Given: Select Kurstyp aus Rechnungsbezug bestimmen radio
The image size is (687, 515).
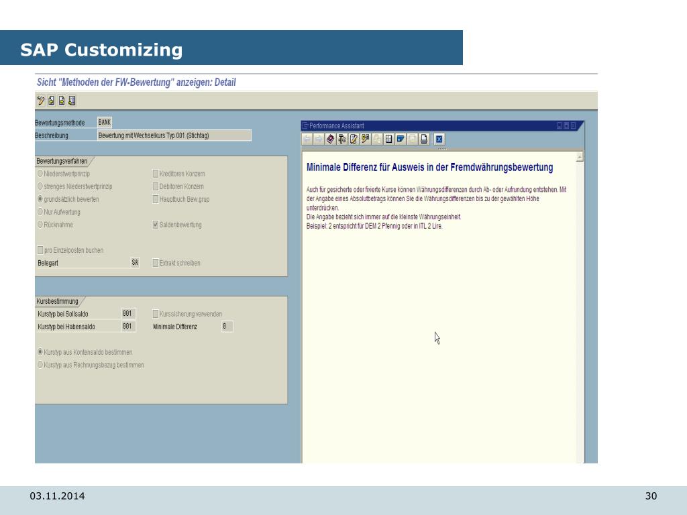Looking at the screenshot, I should coord(40,364).
